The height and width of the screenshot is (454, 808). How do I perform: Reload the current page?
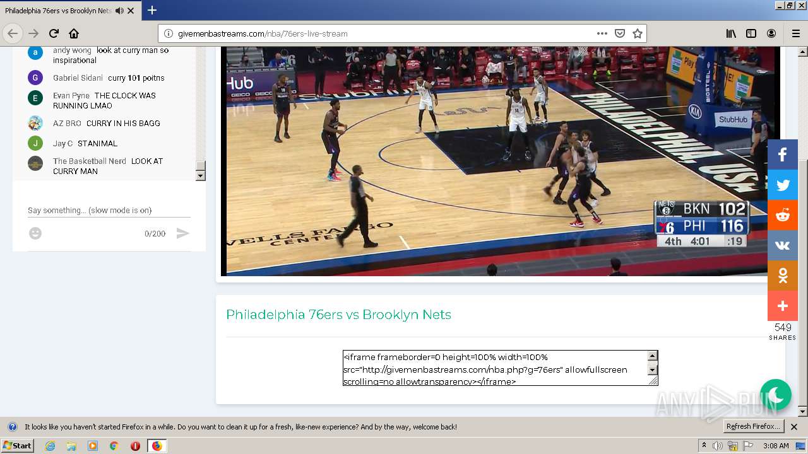point(54,33)
